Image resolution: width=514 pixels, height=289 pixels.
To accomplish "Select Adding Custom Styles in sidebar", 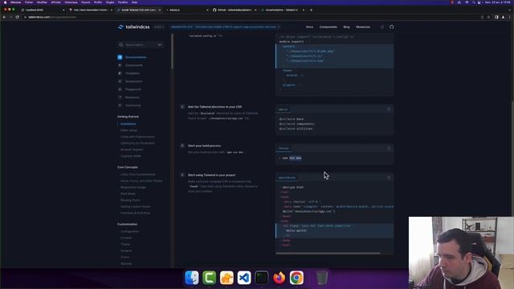I will (x=136, y=206).
